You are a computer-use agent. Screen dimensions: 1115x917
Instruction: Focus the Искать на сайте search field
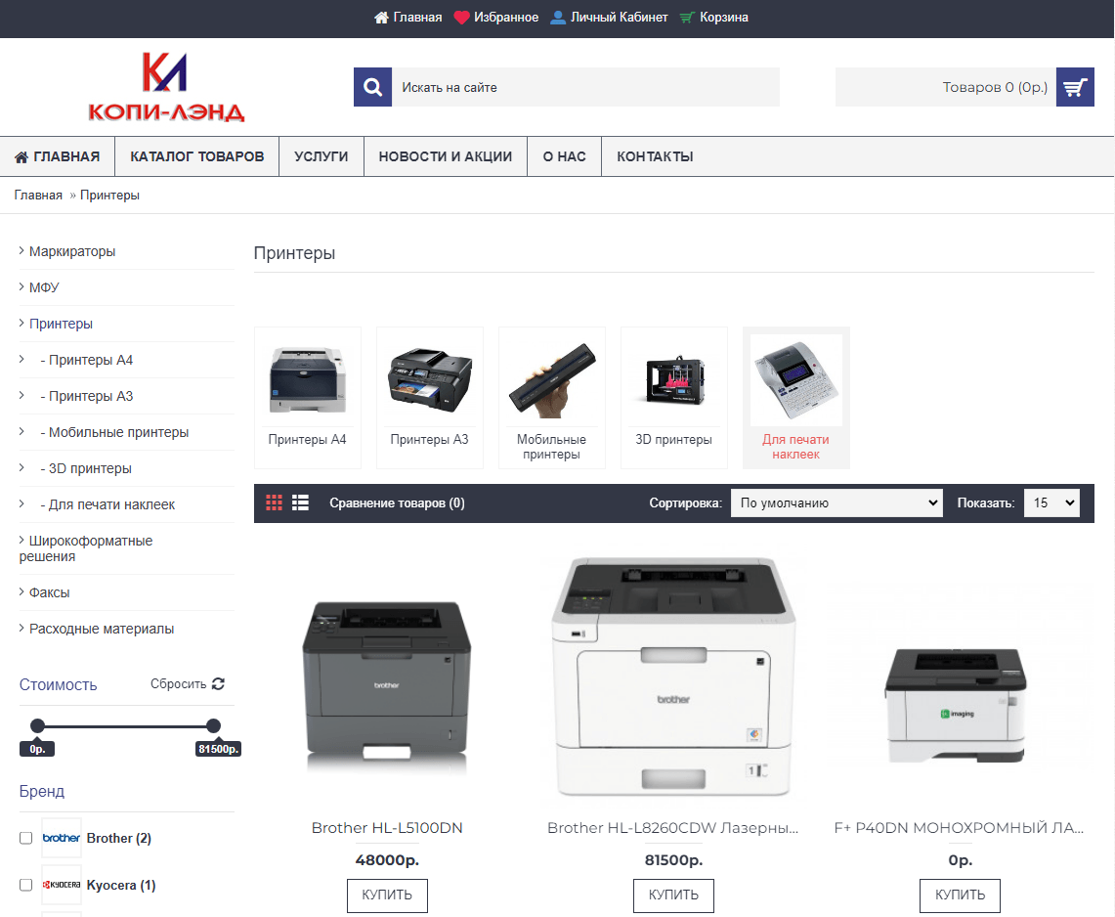click(x=586, y=87)
